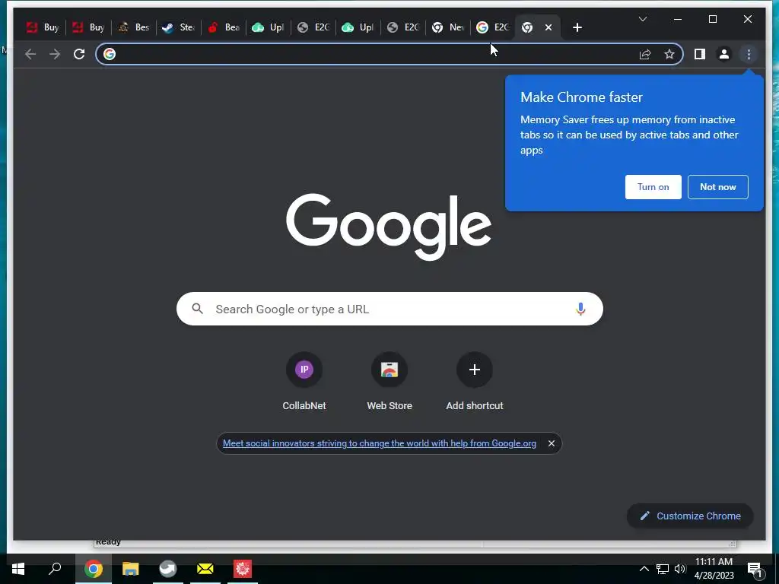Open the red gear app on the taskbar
This screenshot has height=584, width=779.
click(x=243, y=569)
